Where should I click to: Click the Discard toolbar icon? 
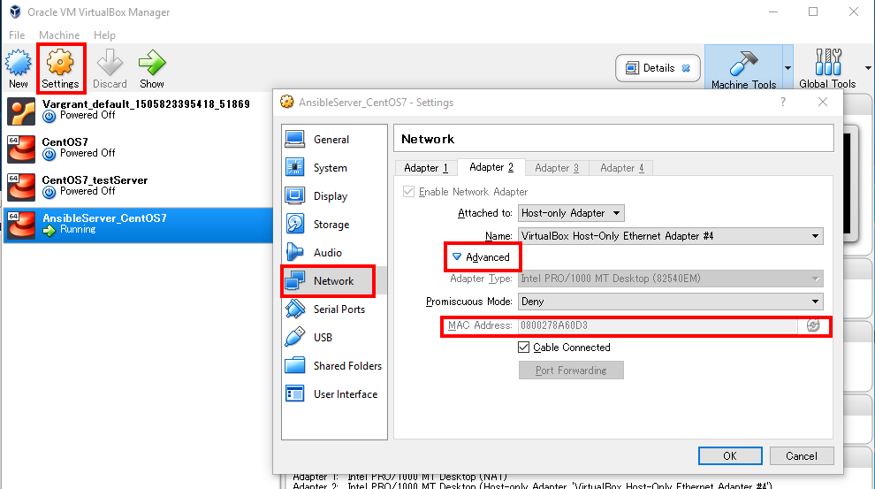pyautogui.click(x=110, y=63)
